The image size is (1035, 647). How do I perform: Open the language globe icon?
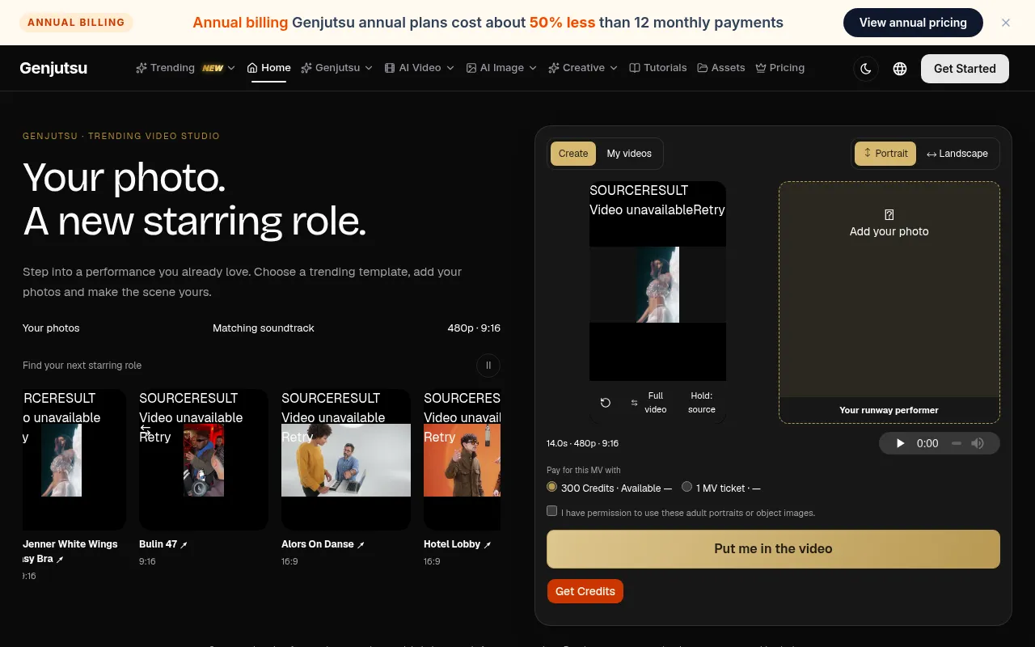pos(900,69)
